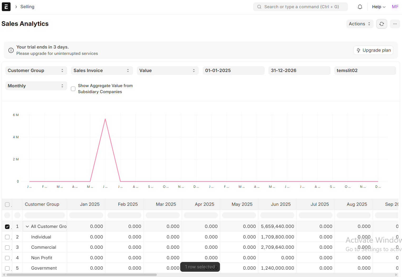Collapse the All Customer Groups tree row
402x277 pixels.
[x=27, y=227]
